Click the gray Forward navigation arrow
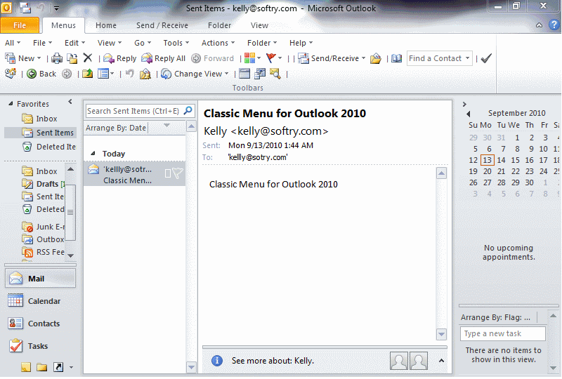The height and width of the screenshot is (379, 562). (67, 74)
